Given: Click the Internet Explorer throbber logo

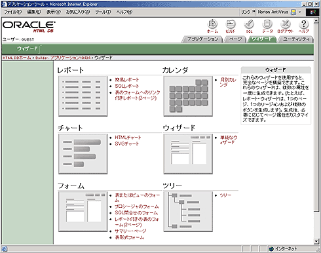Looking at the screenshot, I should click(312, 12).
